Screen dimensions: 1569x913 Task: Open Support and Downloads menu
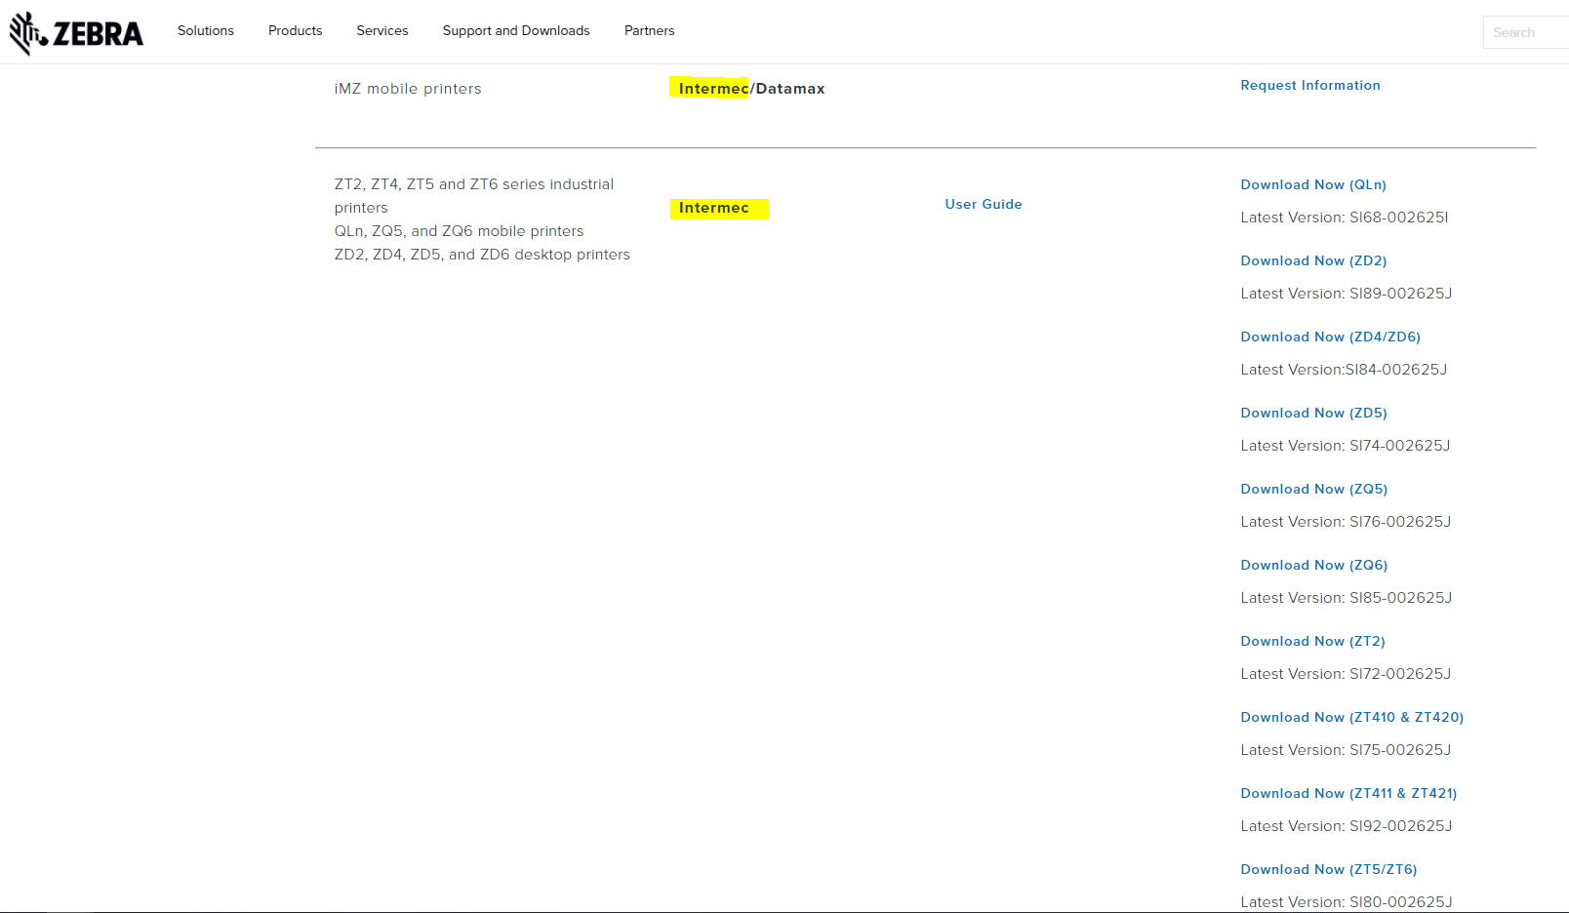coord(515,31)
